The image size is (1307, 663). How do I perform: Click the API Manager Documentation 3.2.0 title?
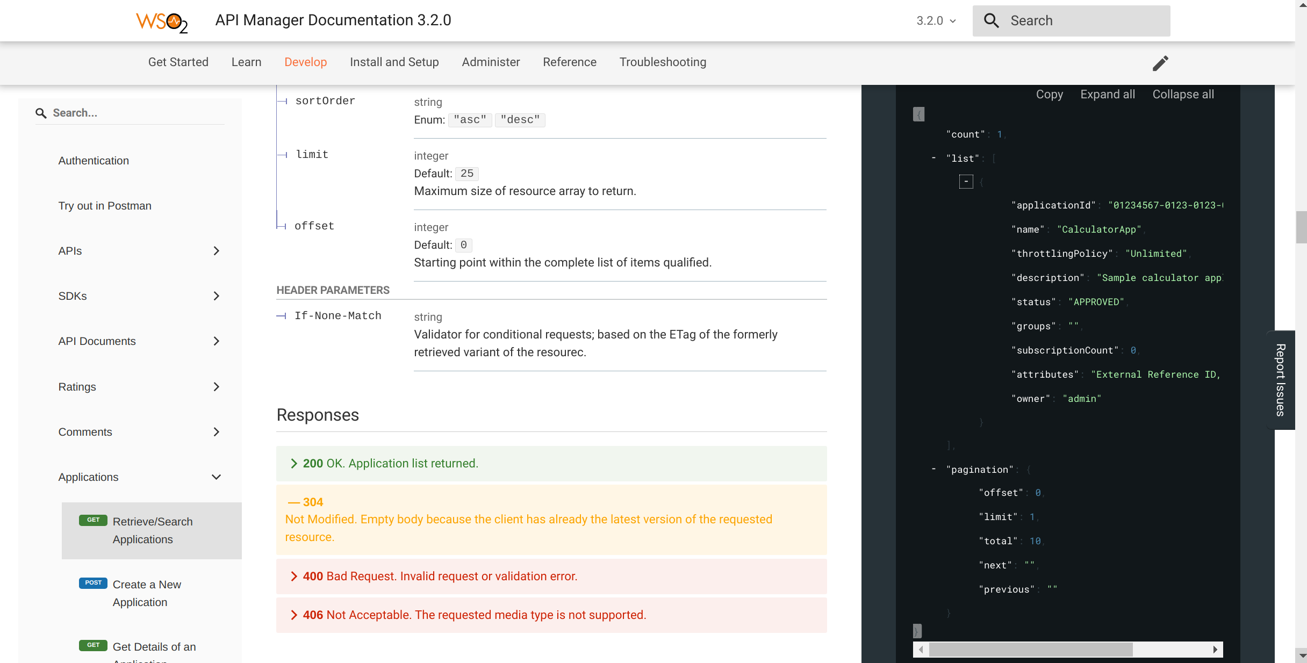coord(333,20)
